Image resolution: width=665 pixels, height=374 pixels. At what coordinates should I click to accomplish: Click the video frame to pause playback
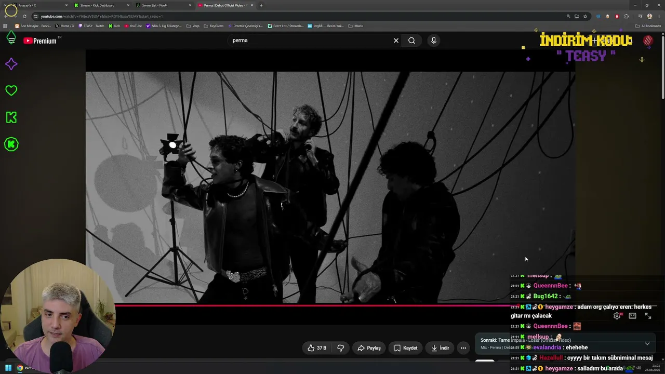click(x=330, y=187)
